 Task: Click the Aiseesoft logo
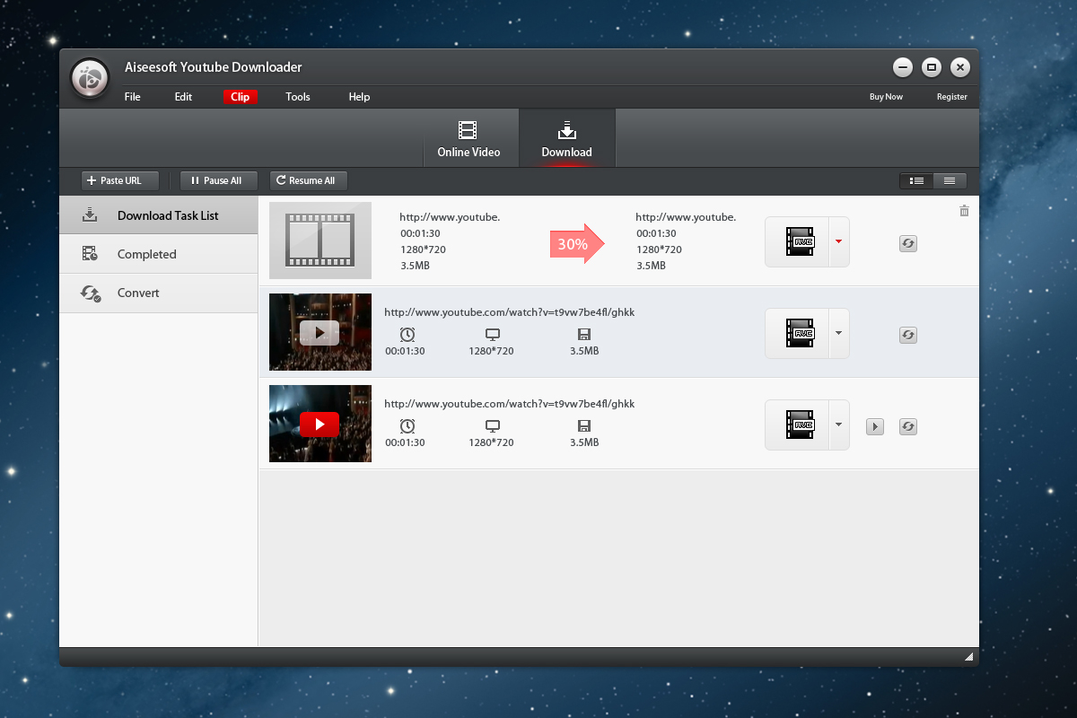tap(90, 78)
